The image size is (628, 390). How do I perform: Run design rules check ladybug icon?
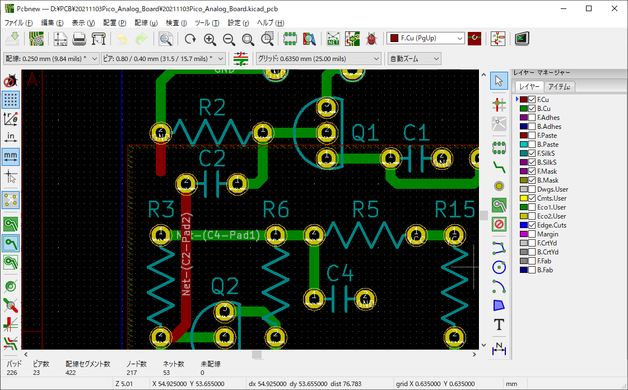[x=371, y=39]
